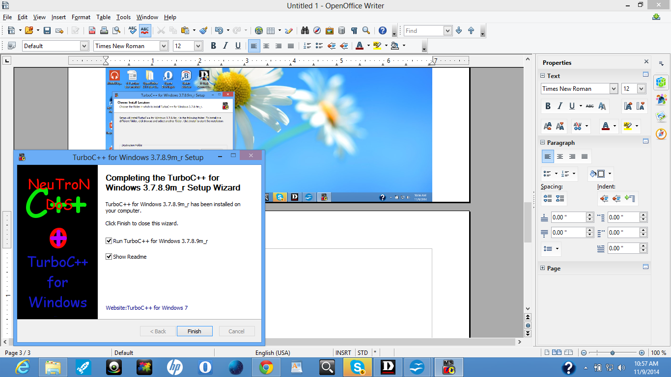671x377 pixels.
Task: Uncheck the Show Readme checkbox
Action: pyautogui.click(x=109, y=257)
